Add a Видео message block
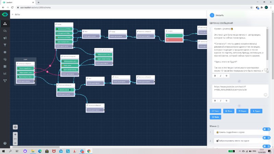The image size is (274, 154). [x=242, y=111]
